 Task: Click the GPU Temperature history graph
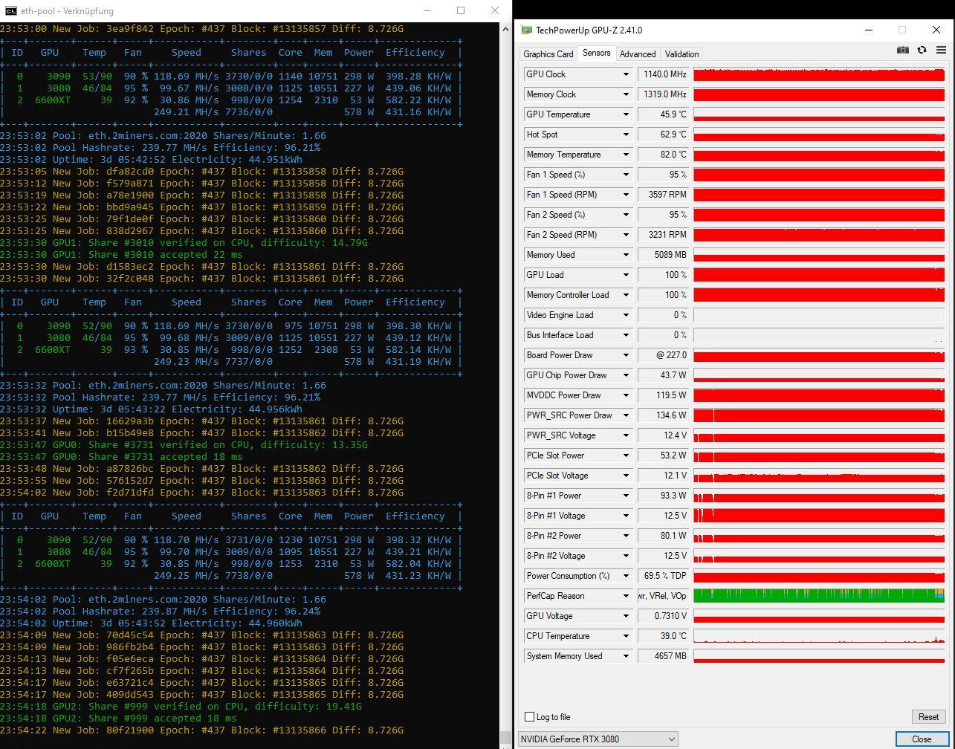[819, 114]
